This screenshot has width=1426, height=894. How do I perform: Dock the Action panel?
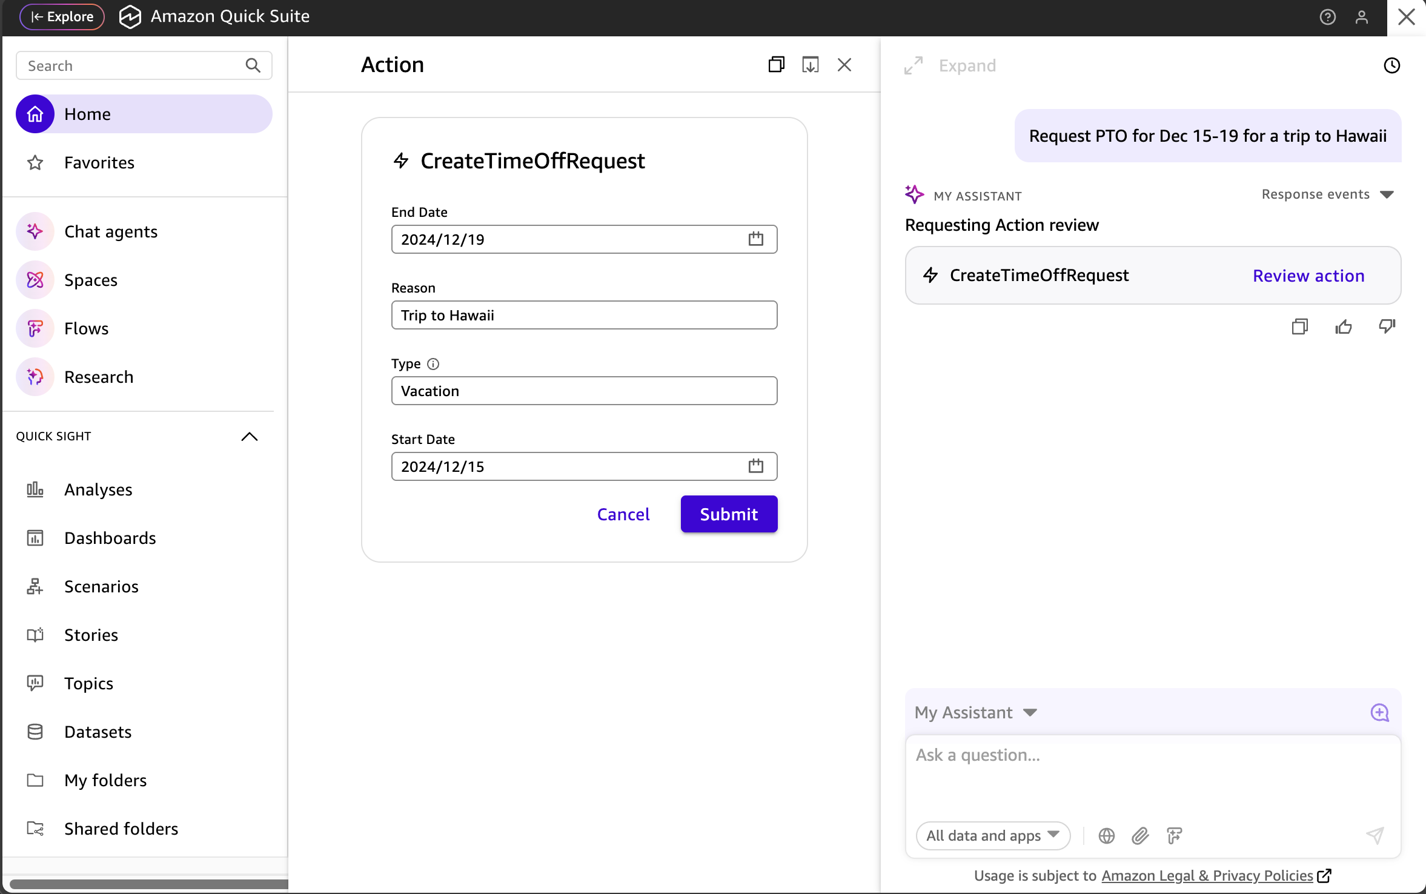(x=810, y=65)
